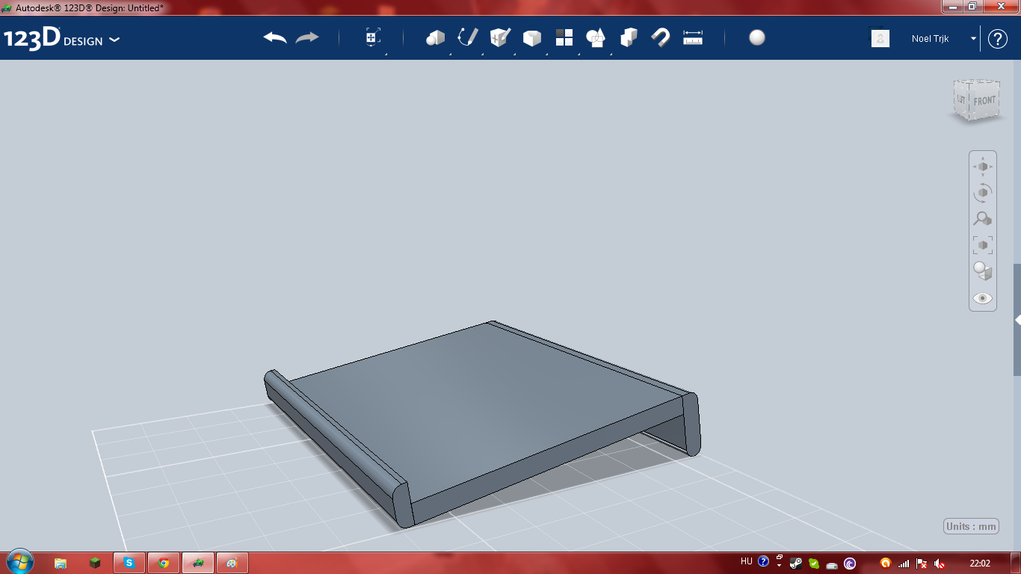Open the volume tray icon
Image resolution: width=1021 pixels, height=574 pixels.
point(940,564)
